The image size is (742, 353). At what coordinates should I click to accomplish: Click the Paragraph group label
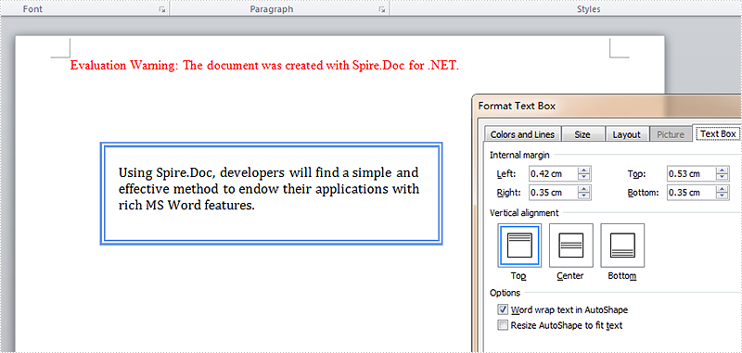click(x=272, y=9)
